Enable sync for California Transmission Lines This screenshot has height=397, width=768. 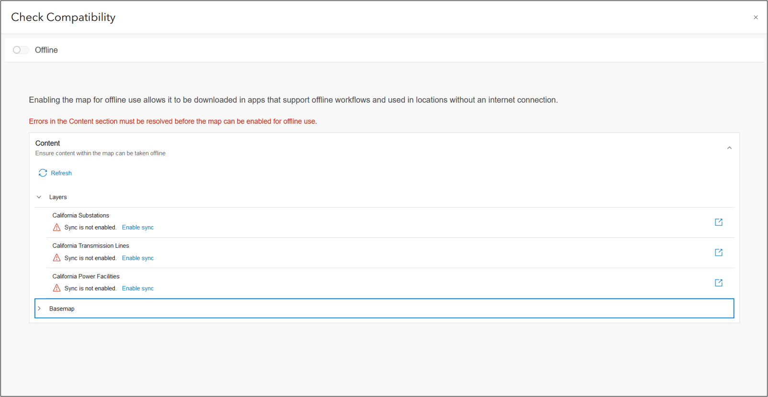138,258
